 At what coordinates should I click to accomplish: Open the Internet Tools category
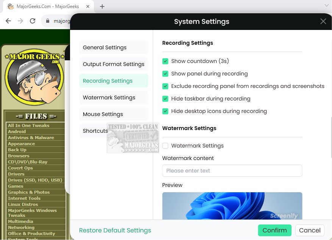coord(24,198)
